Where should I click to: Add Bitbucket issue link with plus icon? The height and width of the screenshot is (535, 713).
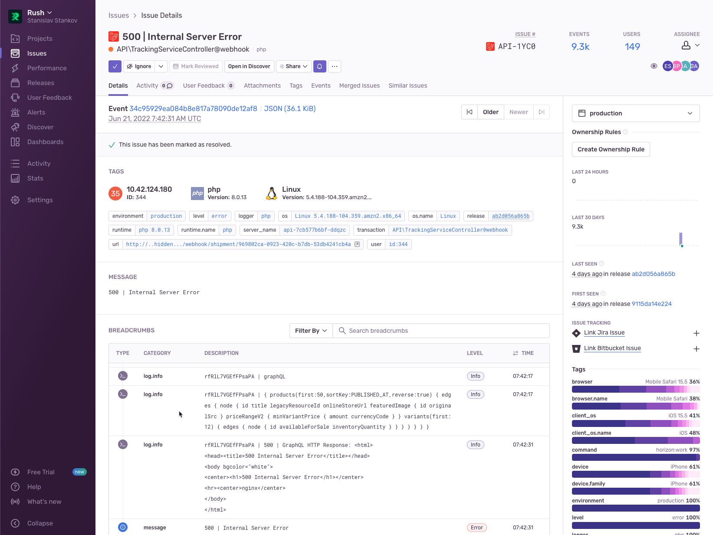pyautogui.click(x=696, y=349)
